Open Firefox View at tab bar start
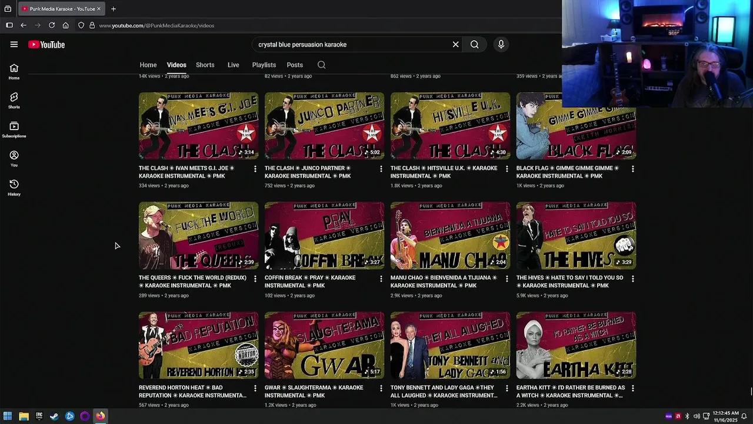Screen dimensions: 753x424 (x=8, y=9)
